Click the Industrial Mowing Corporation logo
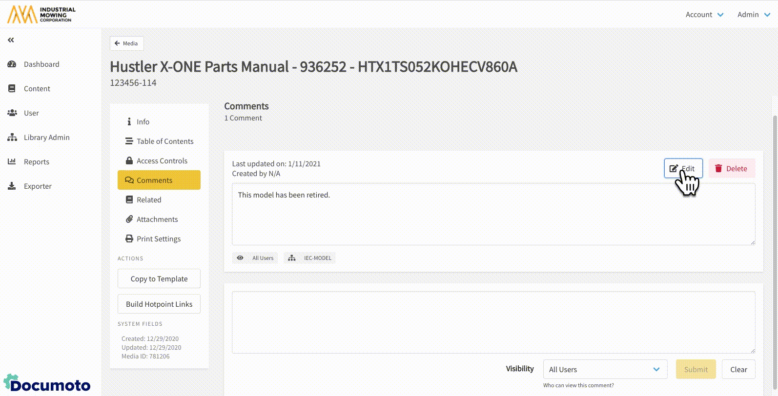The width and height of the screenshot is (778, 396). point(41,15)
